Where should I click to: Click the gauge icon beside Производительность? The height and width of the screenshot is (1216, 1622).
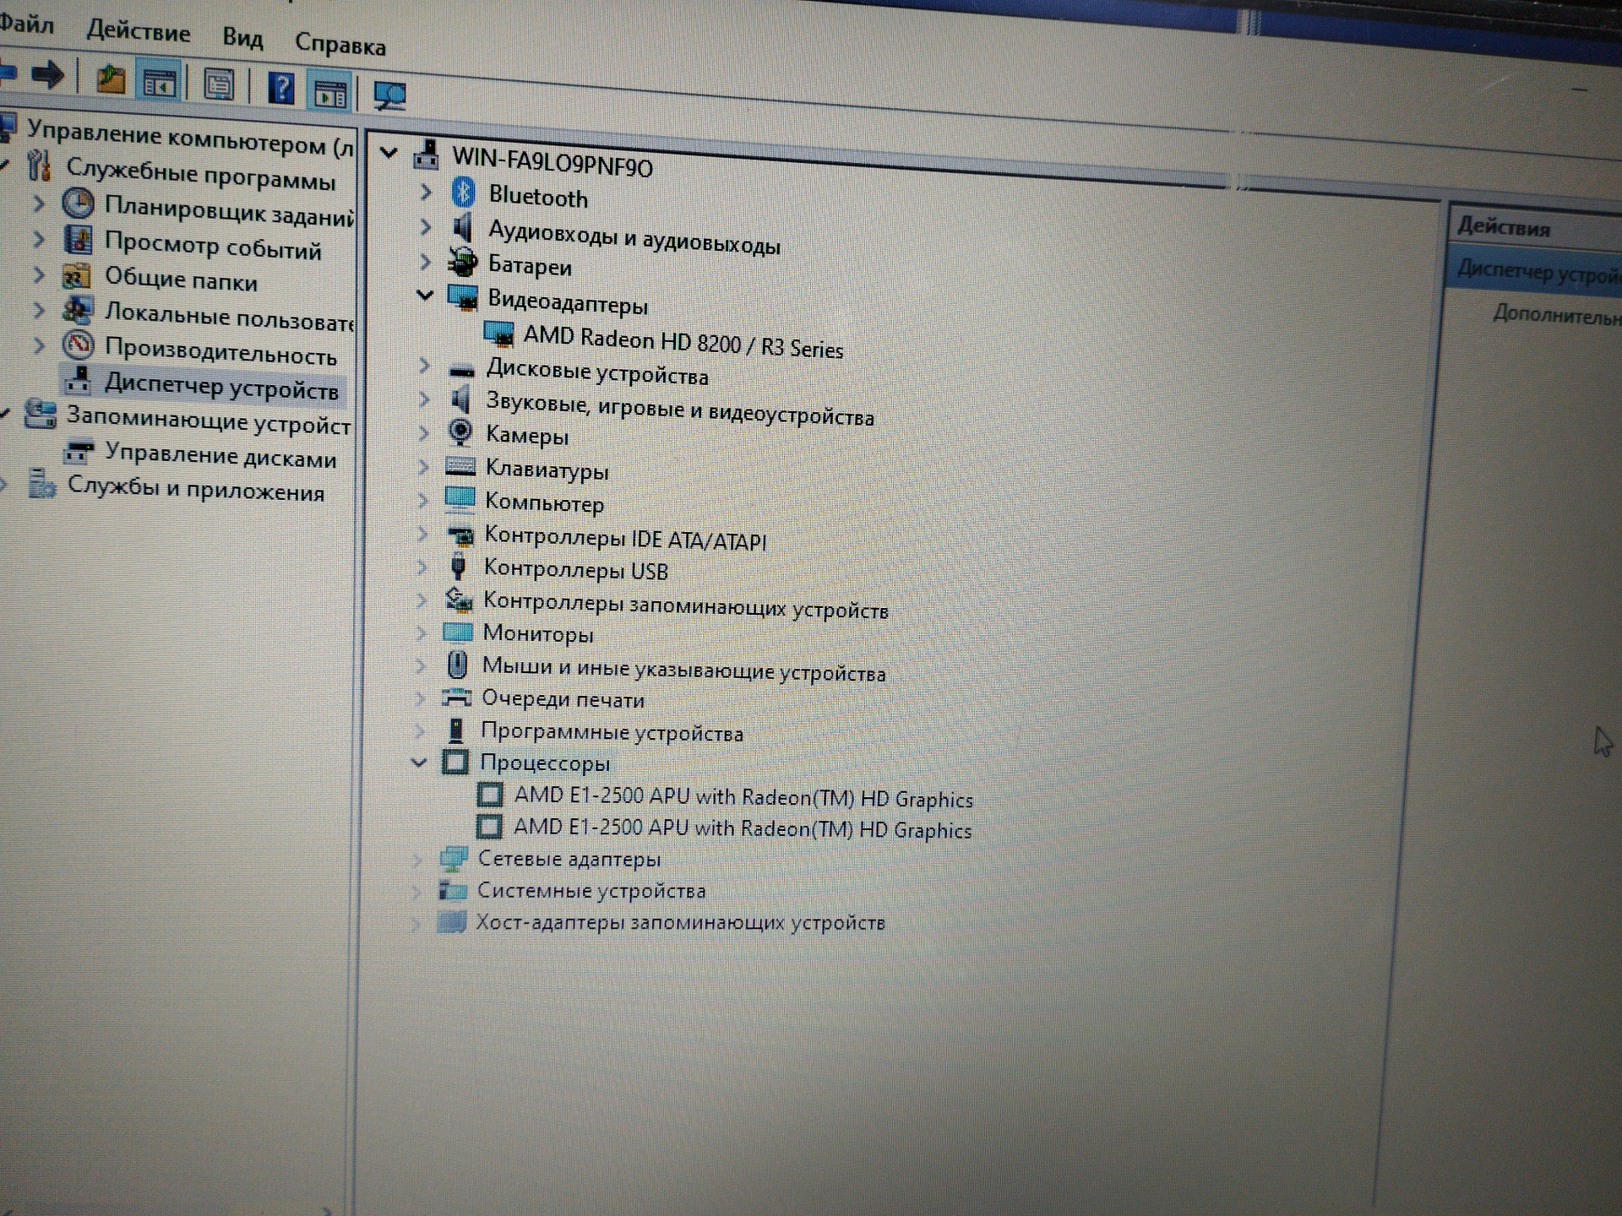(78, 345)
